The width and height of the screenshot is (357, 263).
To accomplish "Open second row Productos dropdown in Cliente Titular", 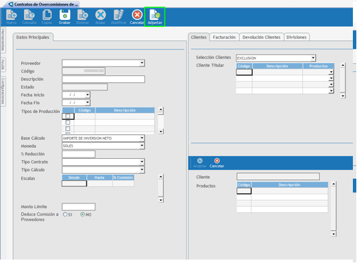I will 331,78.
